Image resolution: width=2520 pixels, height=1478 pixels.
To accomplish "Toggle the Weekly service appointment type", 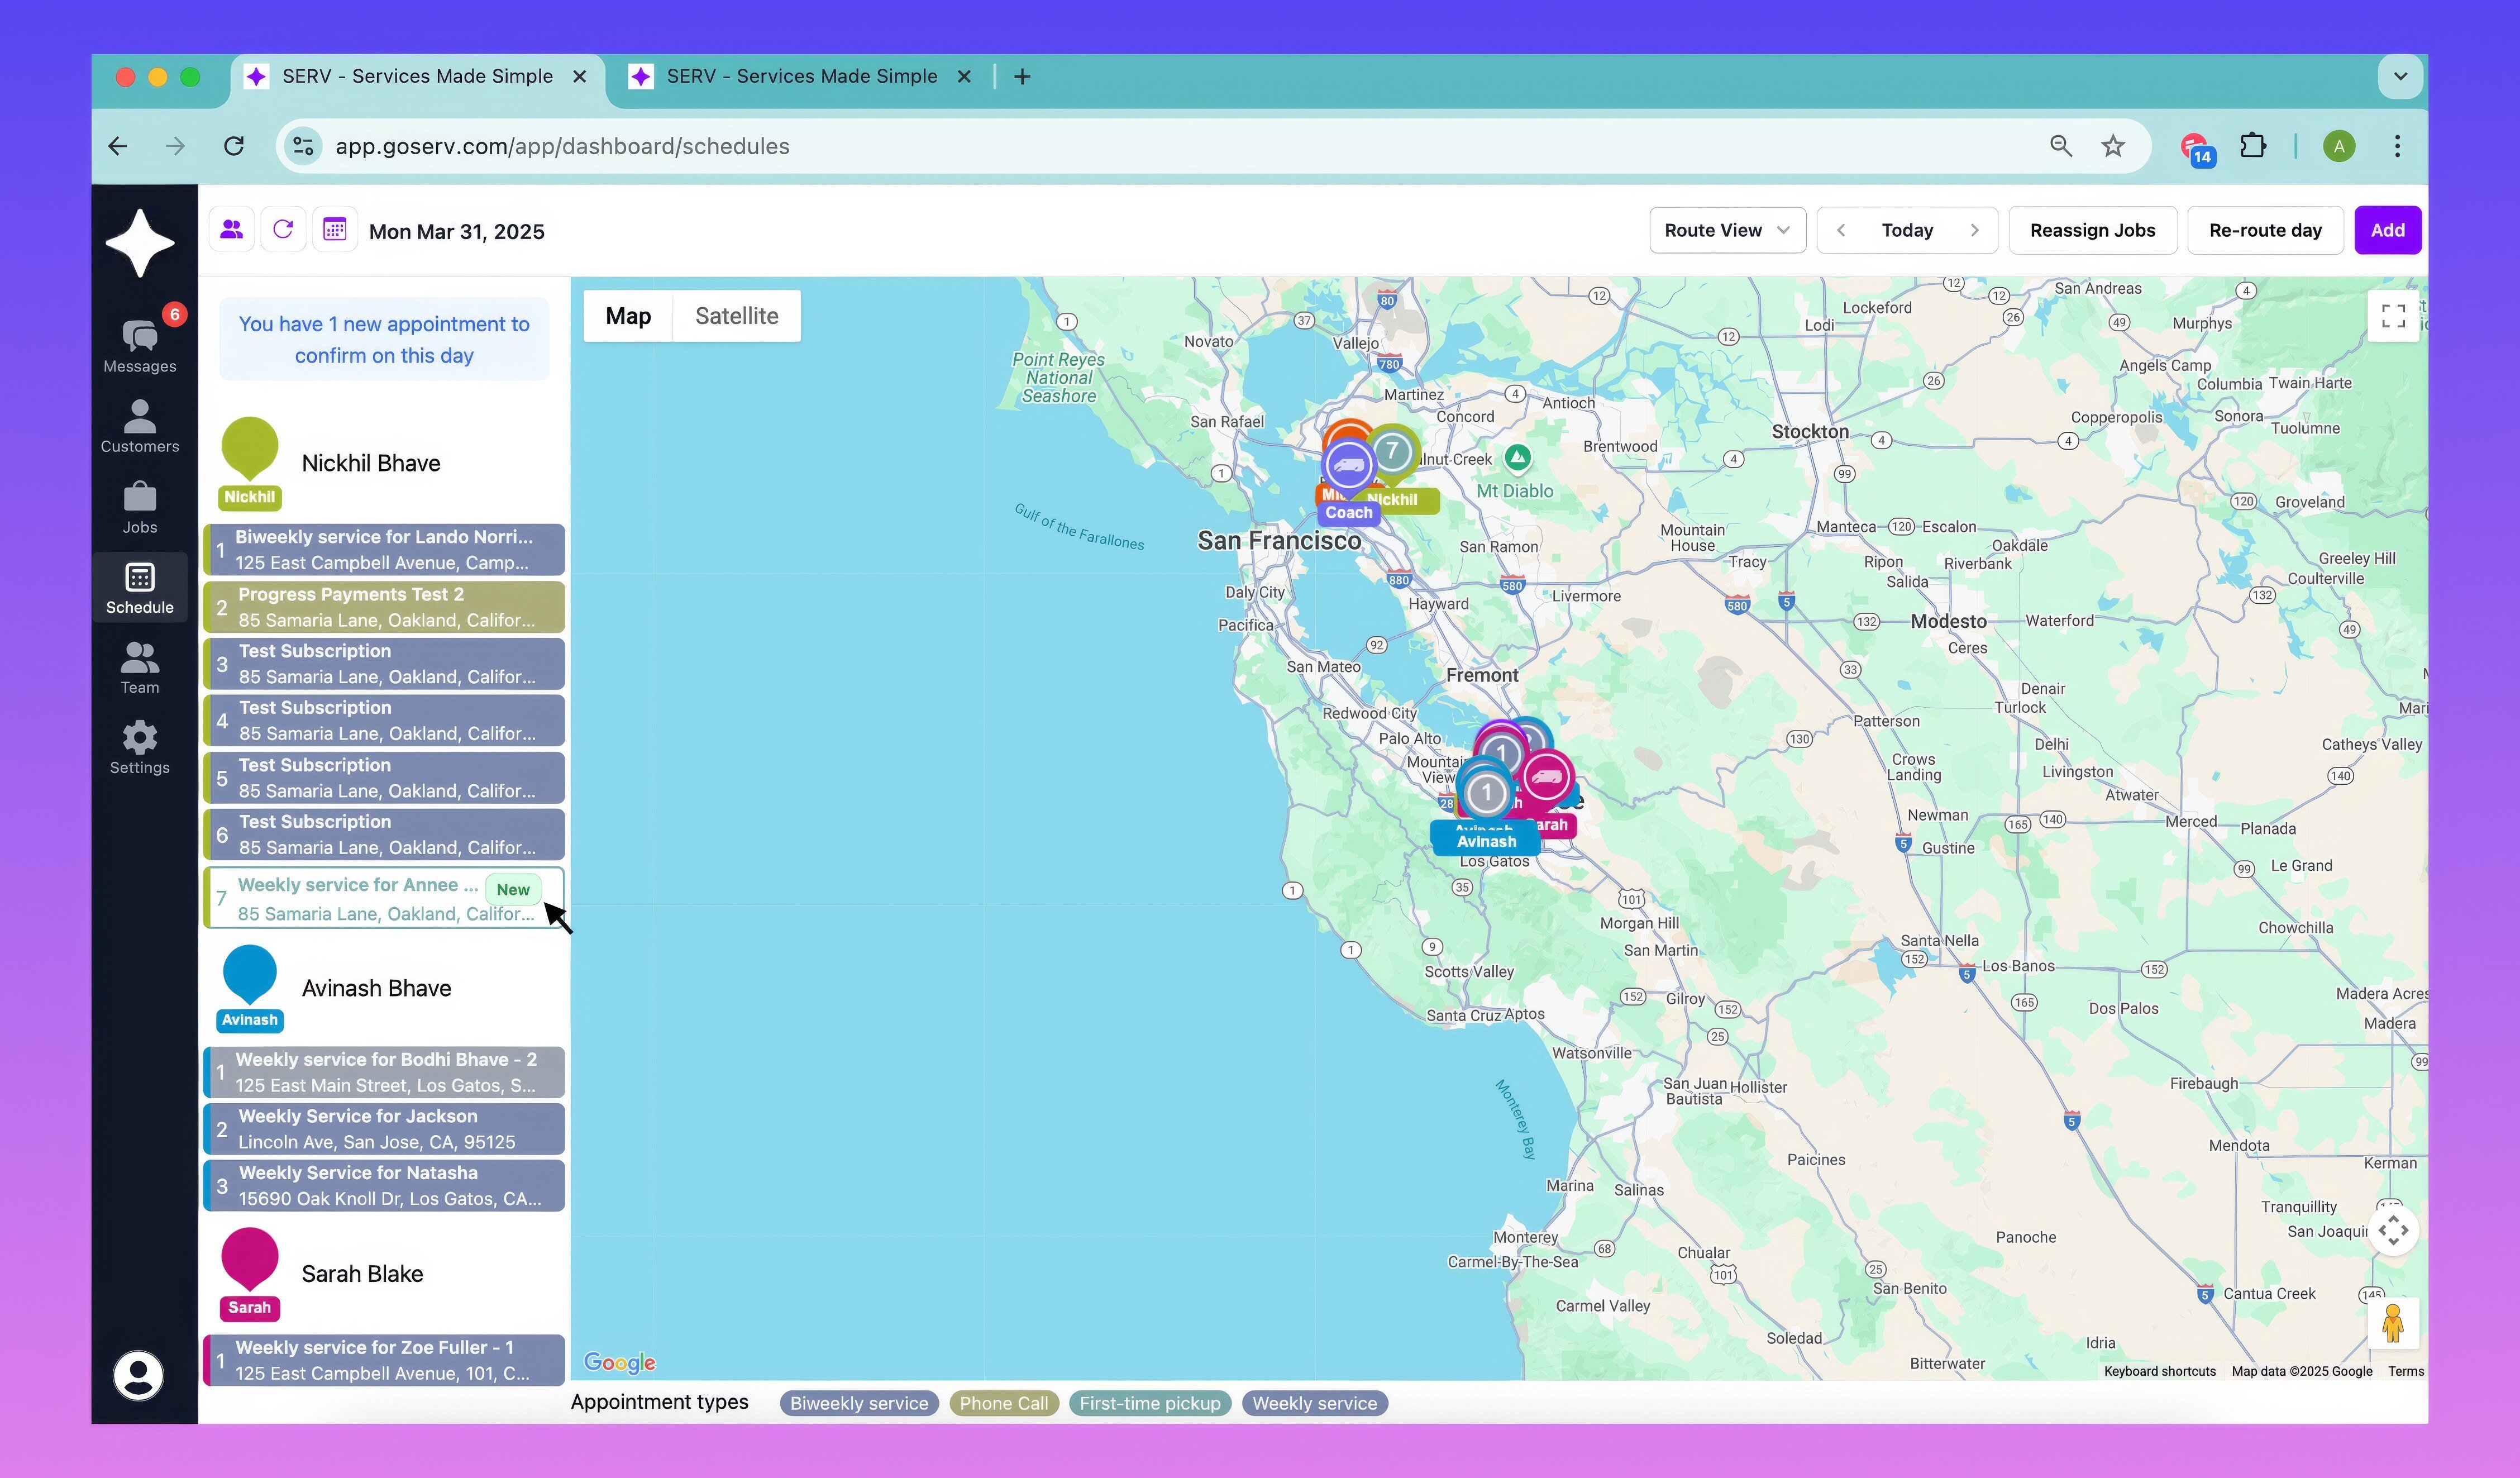I will point(1314,1403).
